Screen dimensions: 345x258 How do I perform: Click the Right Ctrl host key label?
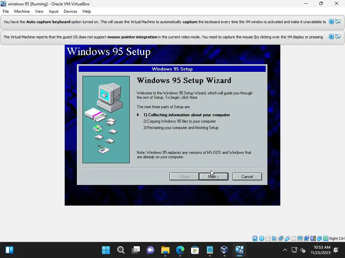pyautogui.click(x=337, y=239)
